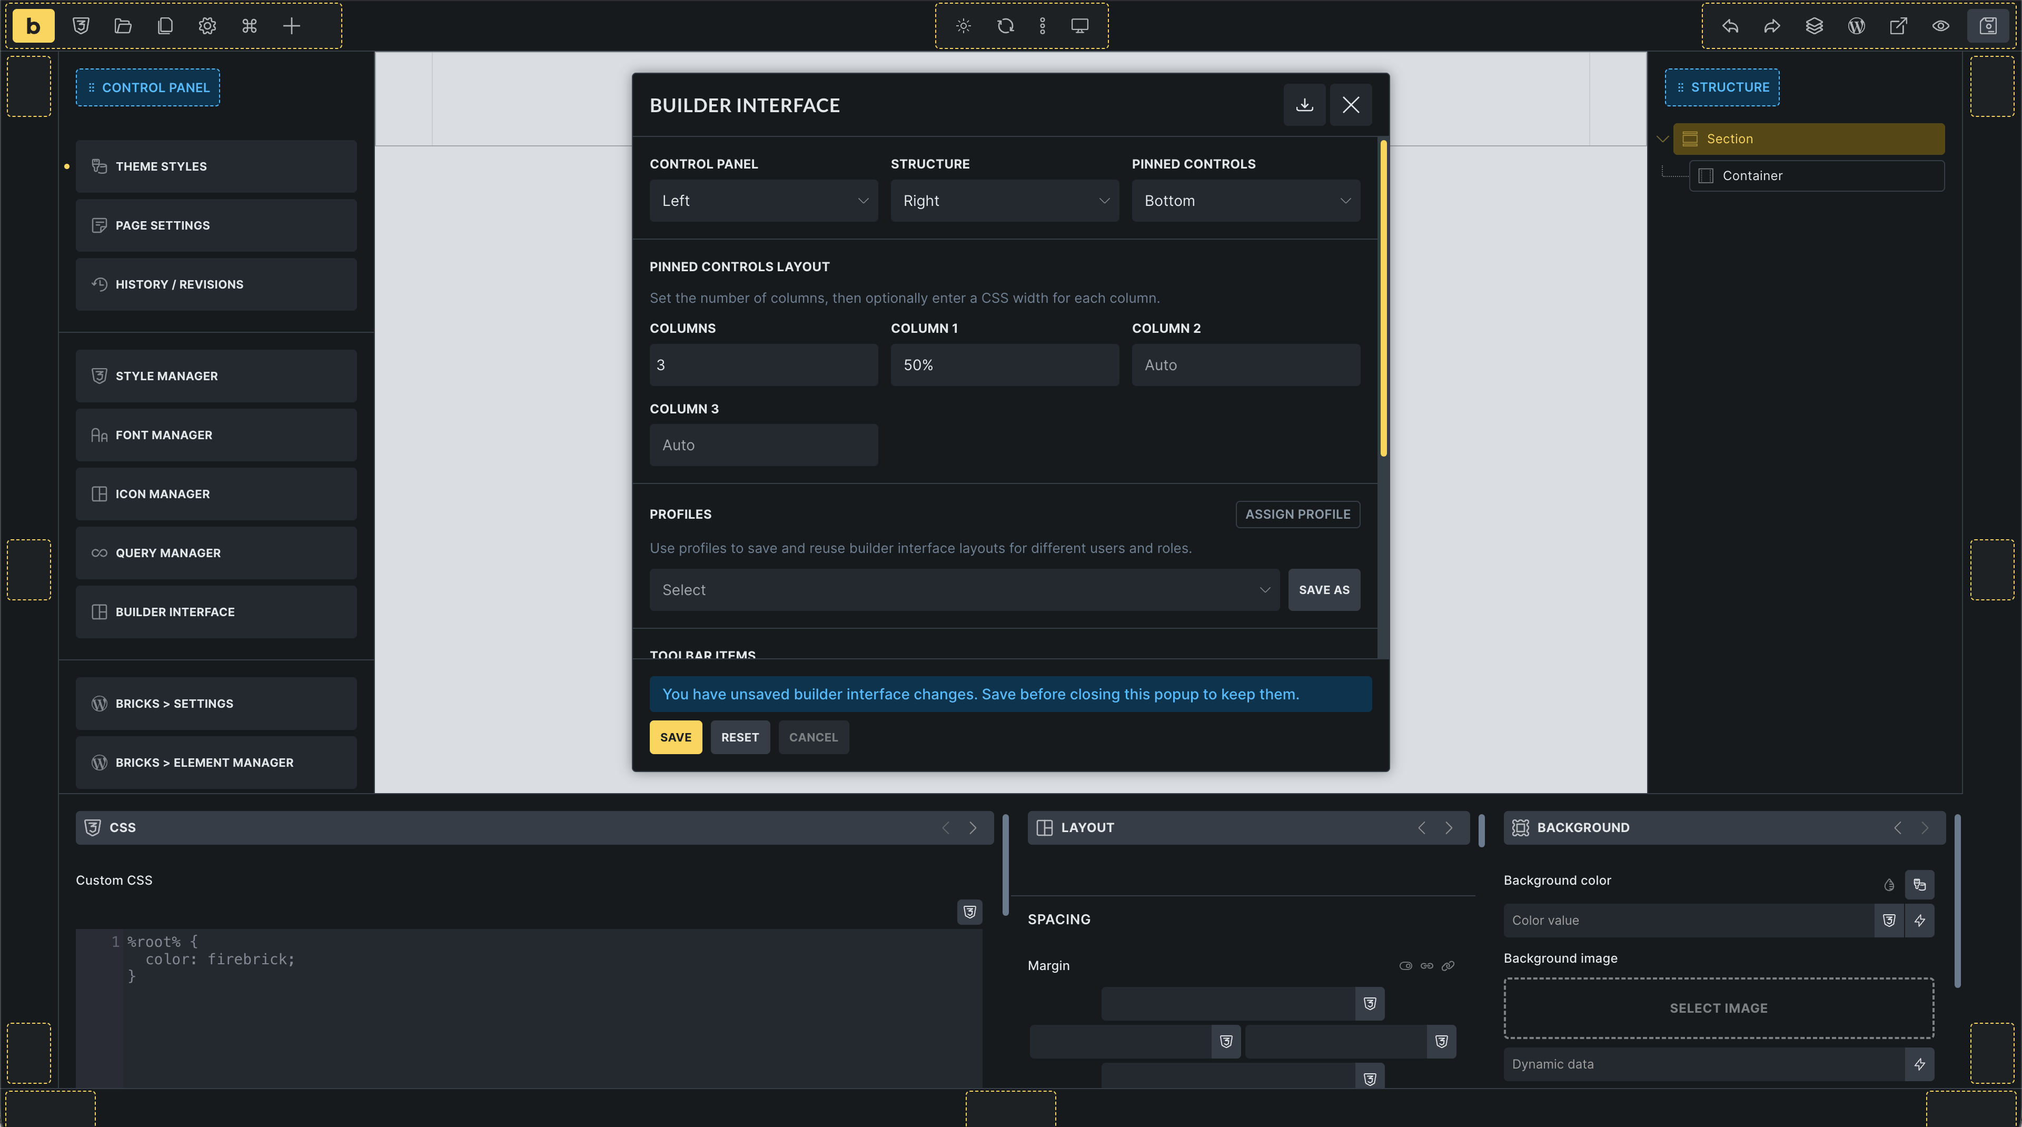
Task: Open the CSS shield icon in top toolbar
Action: [81, 26]
